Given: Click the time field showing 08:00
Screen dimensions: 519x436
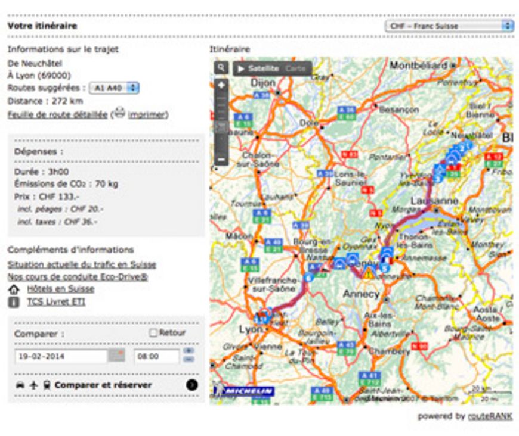Looking at the screenshot, I should [x=156, y=356].
